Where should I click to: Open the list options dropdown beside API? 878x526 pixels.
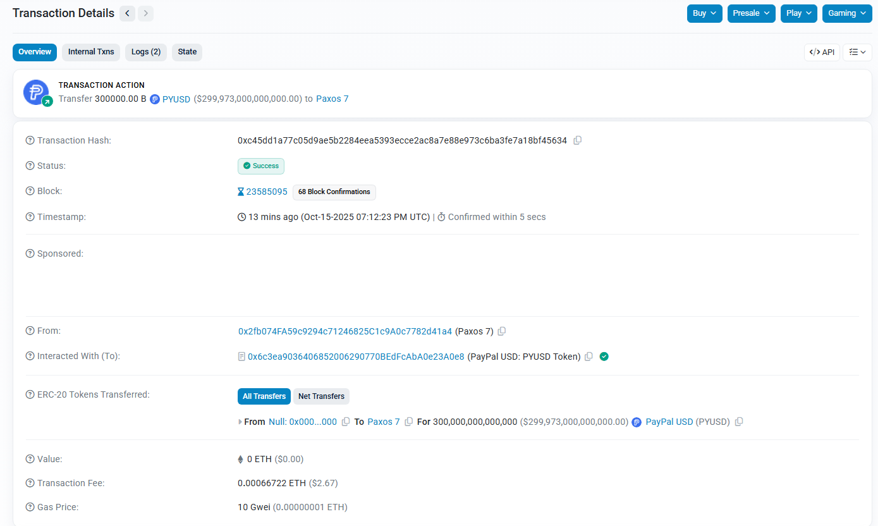pos(857,52)
